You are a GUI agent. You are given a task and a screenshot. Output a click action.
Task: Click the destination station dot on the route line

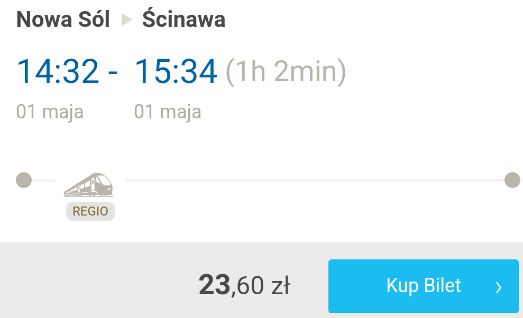pos(512,180)
